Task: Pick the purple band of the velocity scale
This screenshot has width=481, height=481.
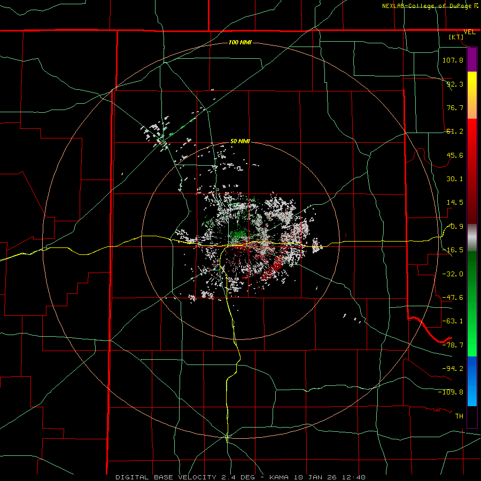Action: pyautogui.click(x=472, y=59)
